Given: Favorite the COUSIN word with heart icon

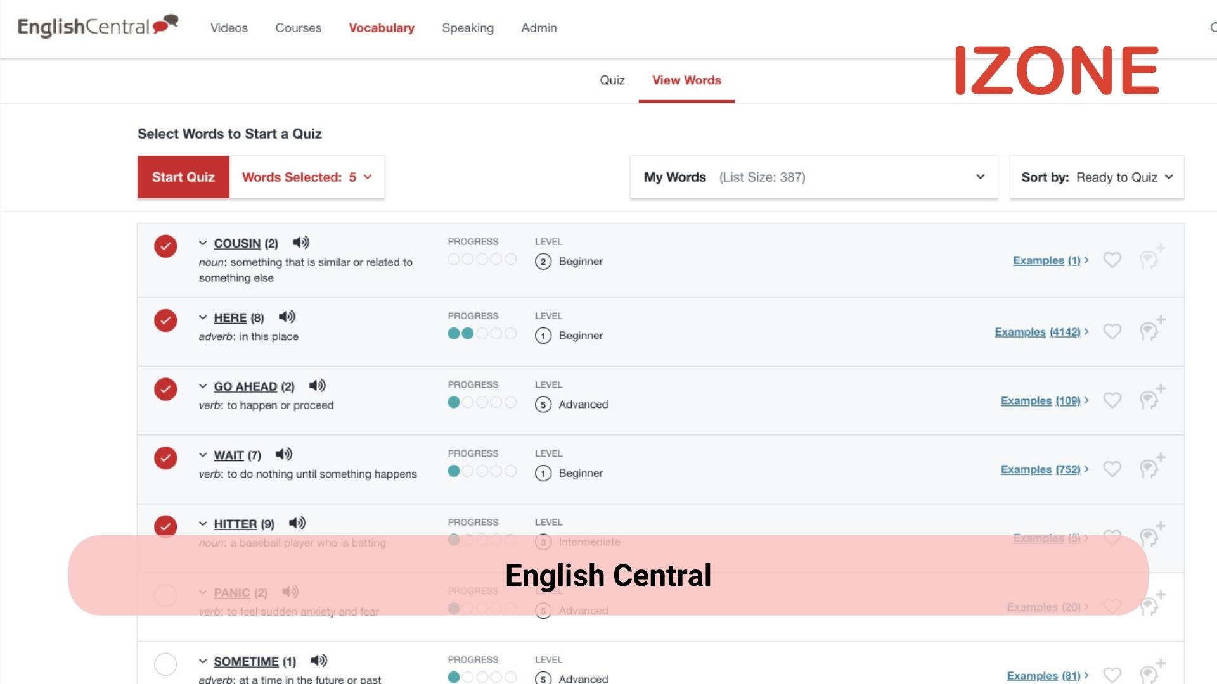Looking at the screenshot, I should point(1112,260).
